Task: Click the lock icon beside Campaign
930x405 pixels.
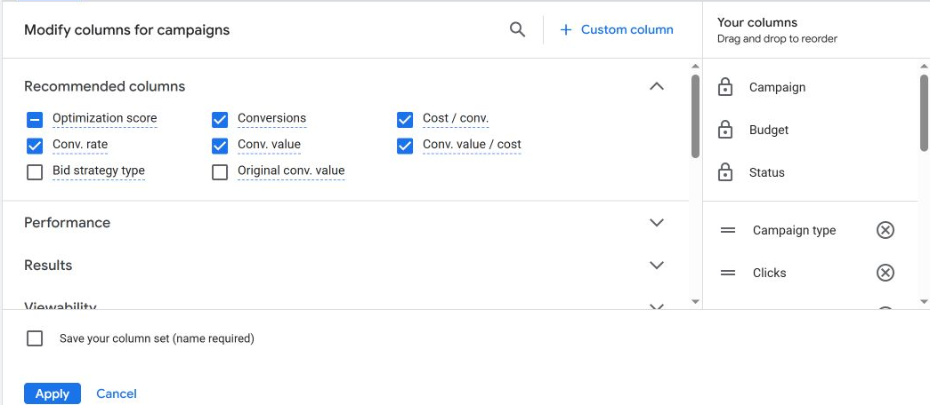Action: [x=724, y=87]
